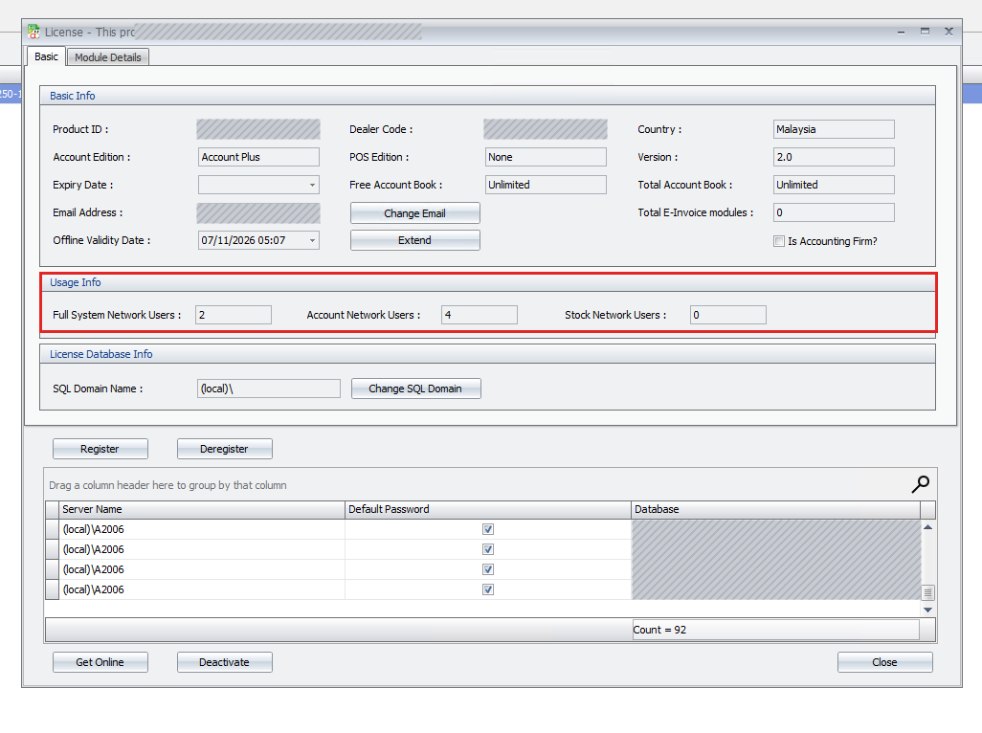Click the Register button
982x733 pixels.
tap(100, 449)
